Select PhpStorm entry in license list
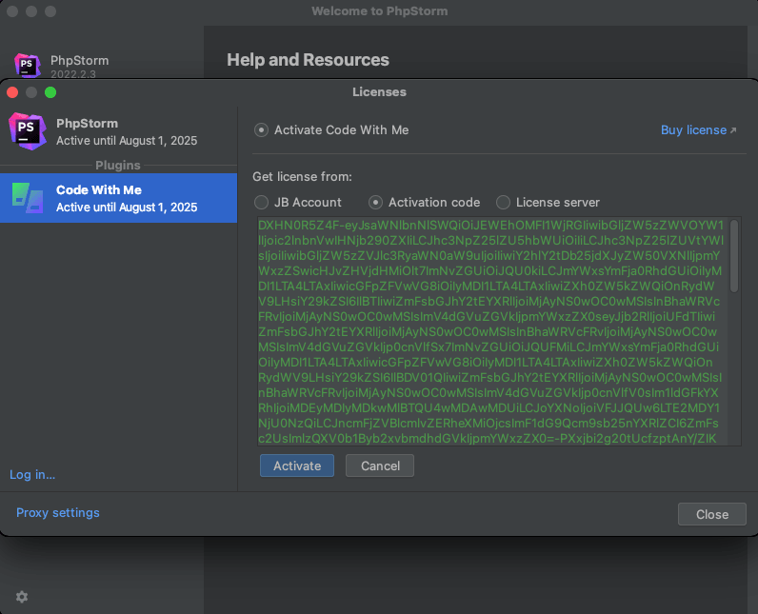 [x=118, y=132]
